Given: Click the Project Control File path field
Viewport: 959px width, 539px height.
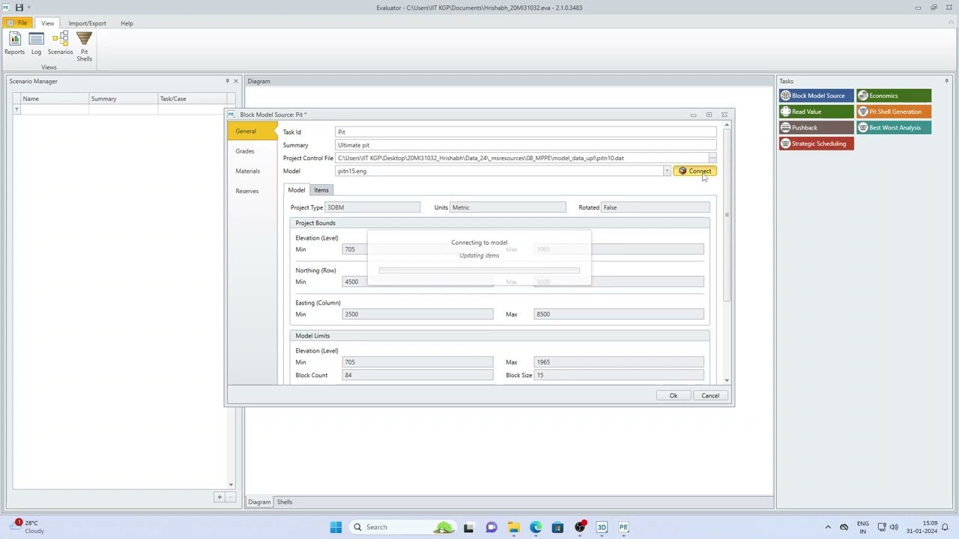Looking at the screenshot, I should coord(521,158).
